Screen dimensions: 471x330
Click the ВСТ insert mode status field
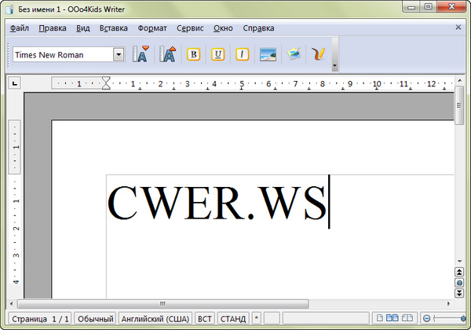click(205, 318)
